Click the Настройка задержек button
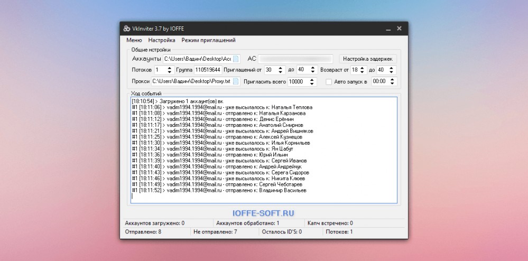The image size is (528, 261). pos(368,59)
